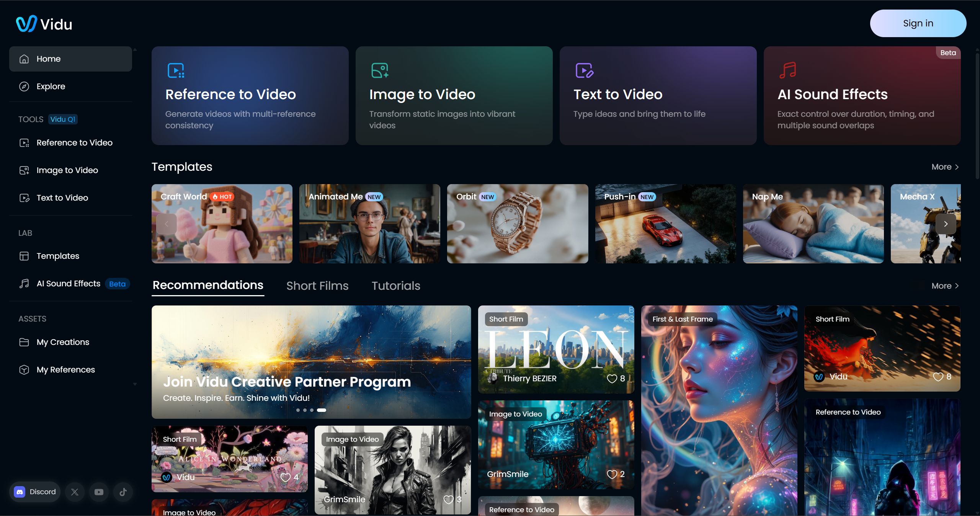This screenshot has height=516, width=980.
Task: Click the X (Twitter) icon in sidebar footer
Action: tap(75, 492)
